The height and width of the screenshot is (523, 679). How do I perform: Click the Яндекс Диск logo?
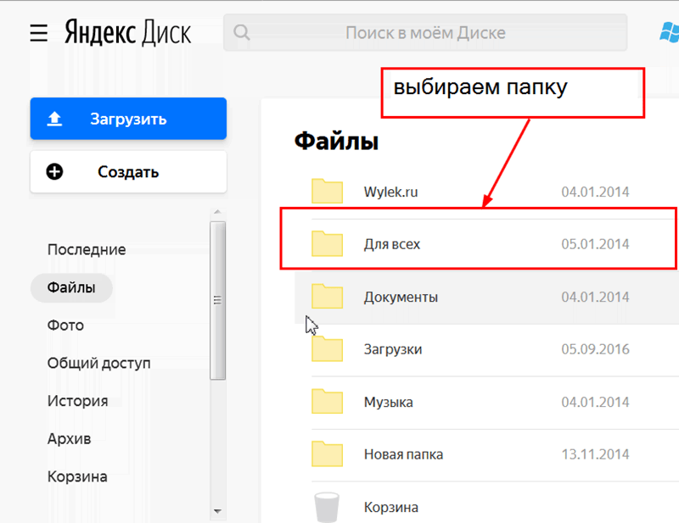tap(128, 32)
